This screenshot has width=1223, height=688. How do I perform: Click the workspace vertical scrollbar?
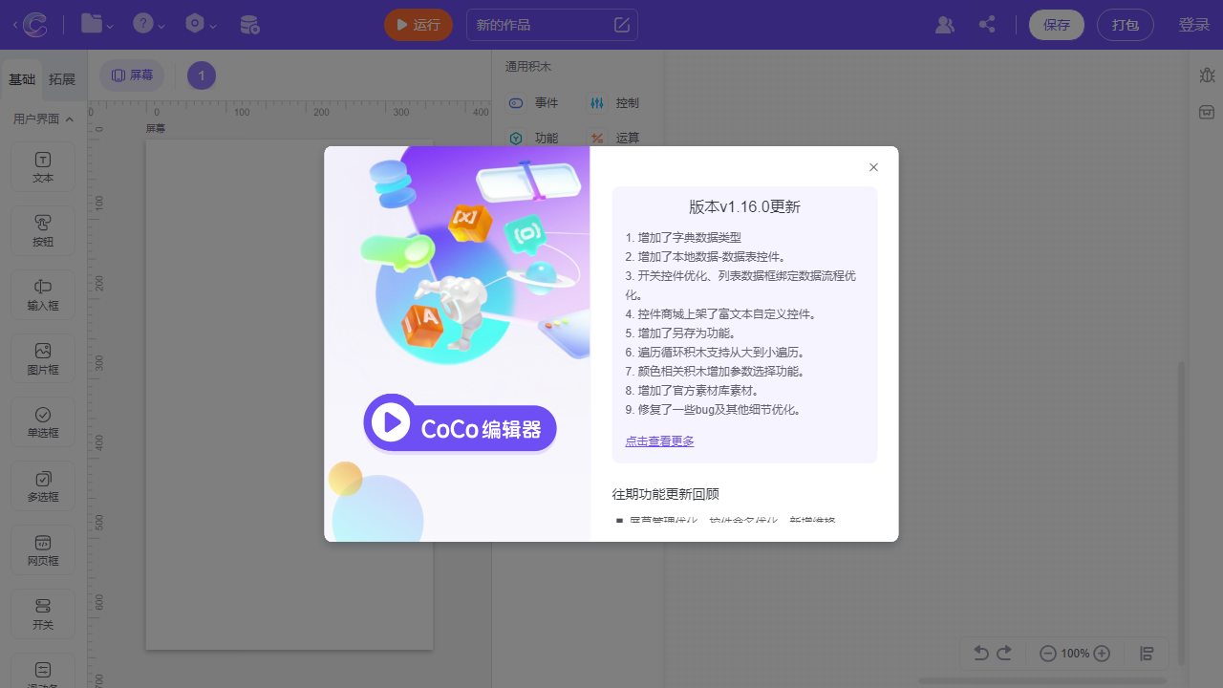pyautogui.click(x=1181, y=512)
